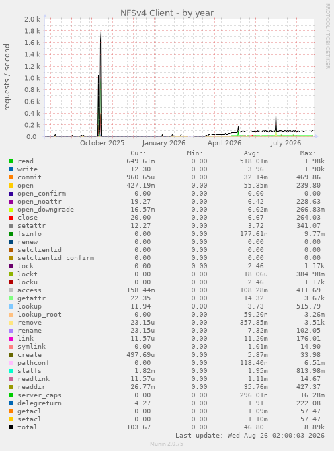Image resolution: width=334 pixels, height=451 pixels.
Task: Click the access legend swatch
Action: 11,290
